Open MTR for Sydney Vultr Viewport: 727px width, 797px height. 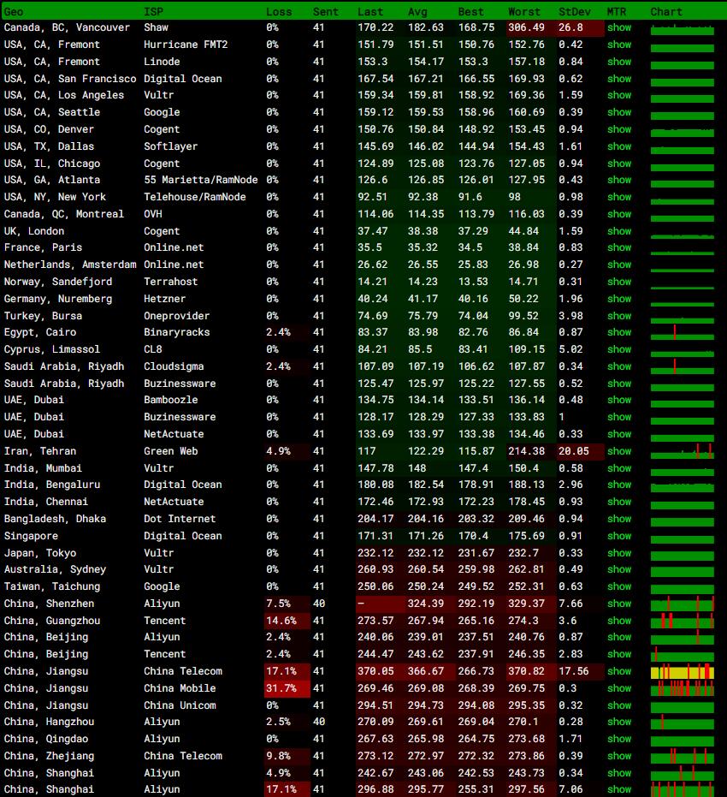619,569
